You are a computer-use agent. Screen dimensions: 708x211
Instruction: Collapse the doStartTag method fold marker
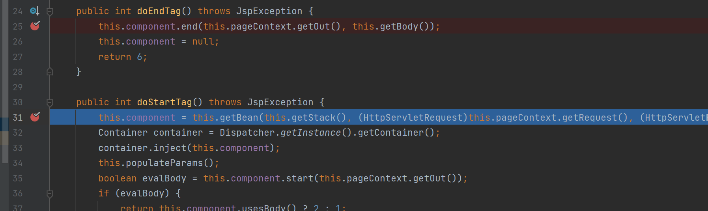click(50, 103)
